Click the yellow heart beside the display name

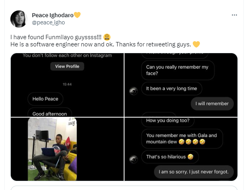point(77,15)
